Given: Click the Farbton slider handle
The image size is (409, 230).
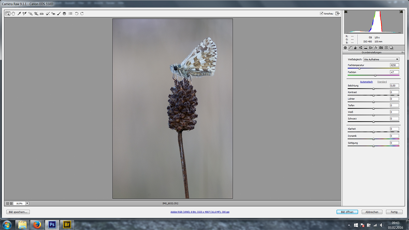Looking at the screenshot, I should point(375,75).
